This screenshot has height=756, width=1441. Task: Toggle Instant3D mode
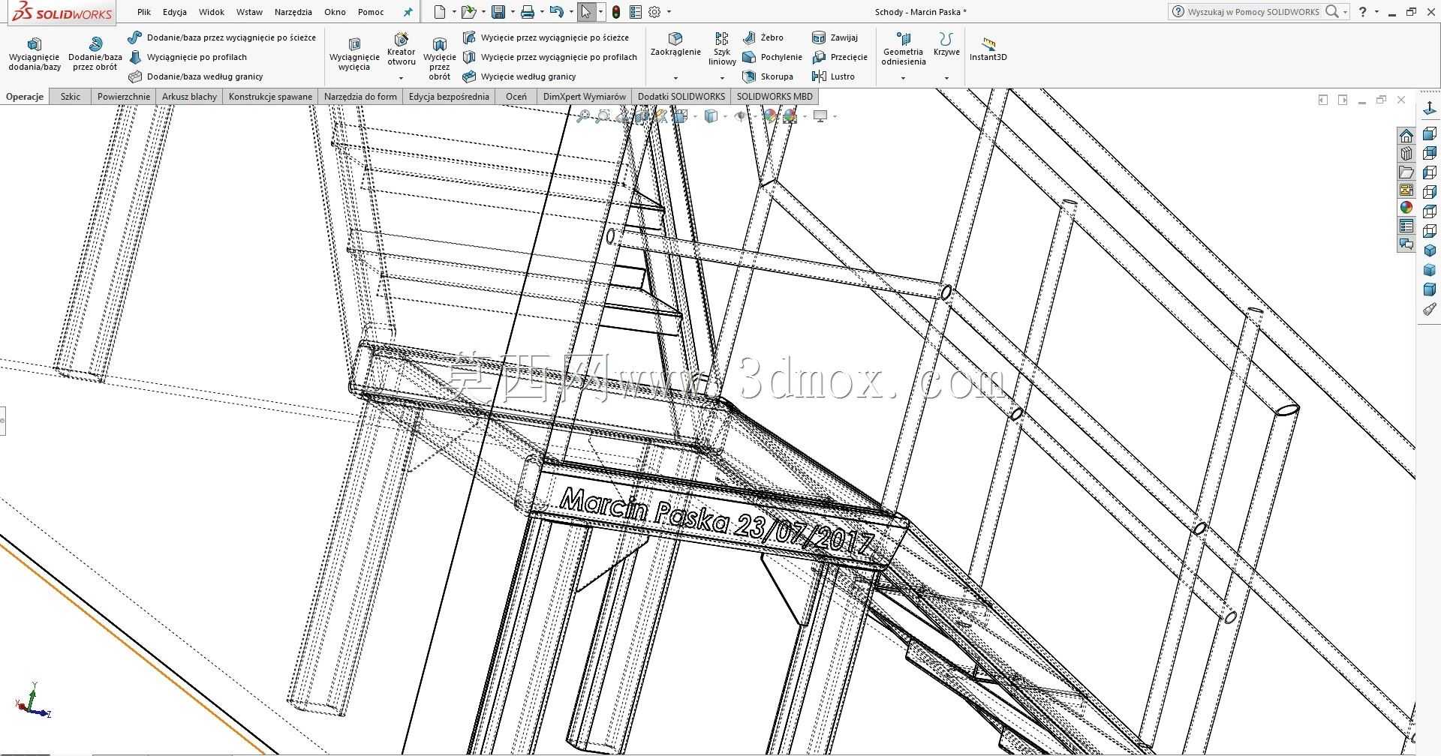(x=988, y=49)
